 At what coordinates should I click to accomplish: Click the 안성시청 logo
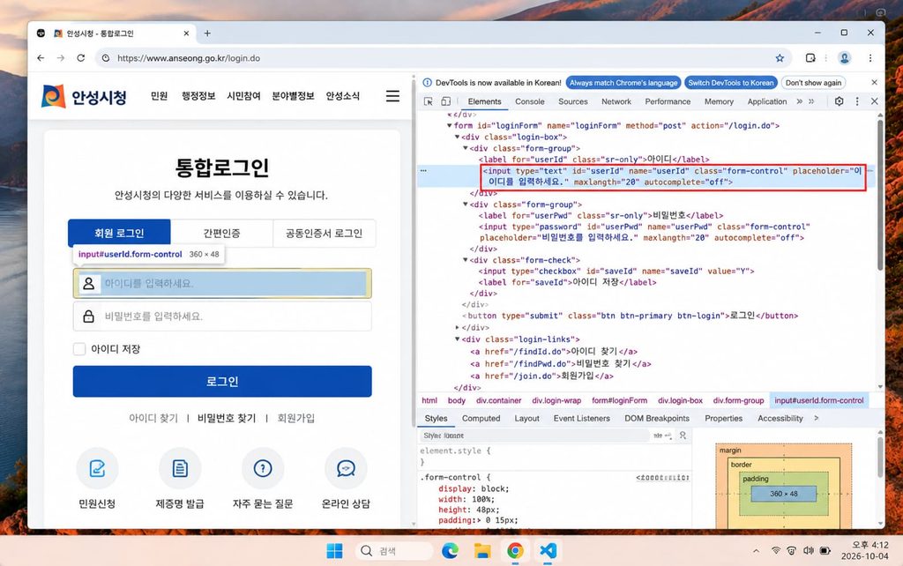84,96
